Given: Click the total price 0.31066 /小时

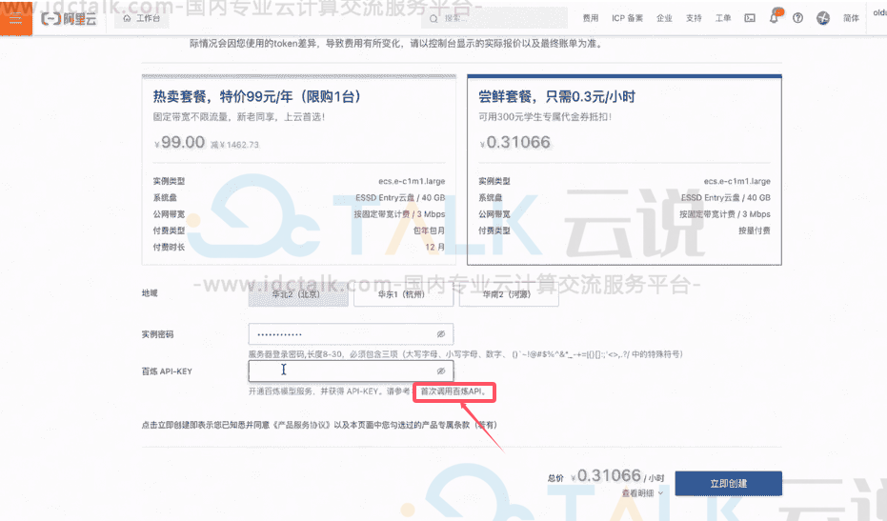Looking at the screenshot, I should [x=617, y=476].
